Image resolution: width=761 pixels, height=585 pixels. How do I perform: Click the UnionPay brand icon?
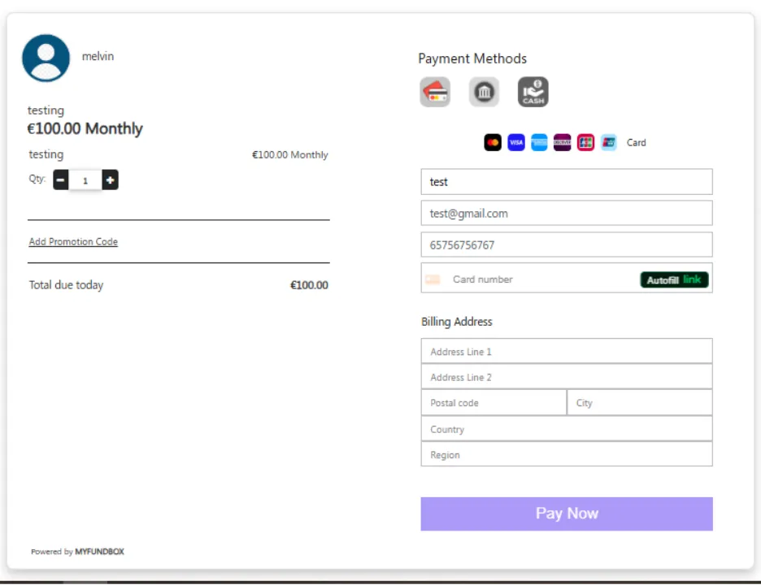[x=609, y=143]
